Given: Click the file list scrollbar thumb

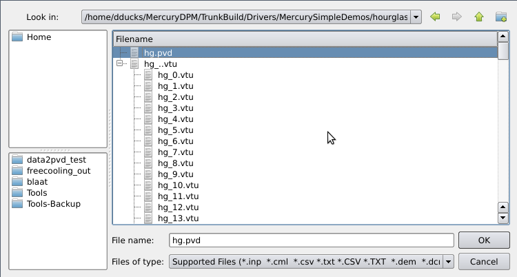Looking at the screenshot, I should pyautogui.click(x=503, y=51).
